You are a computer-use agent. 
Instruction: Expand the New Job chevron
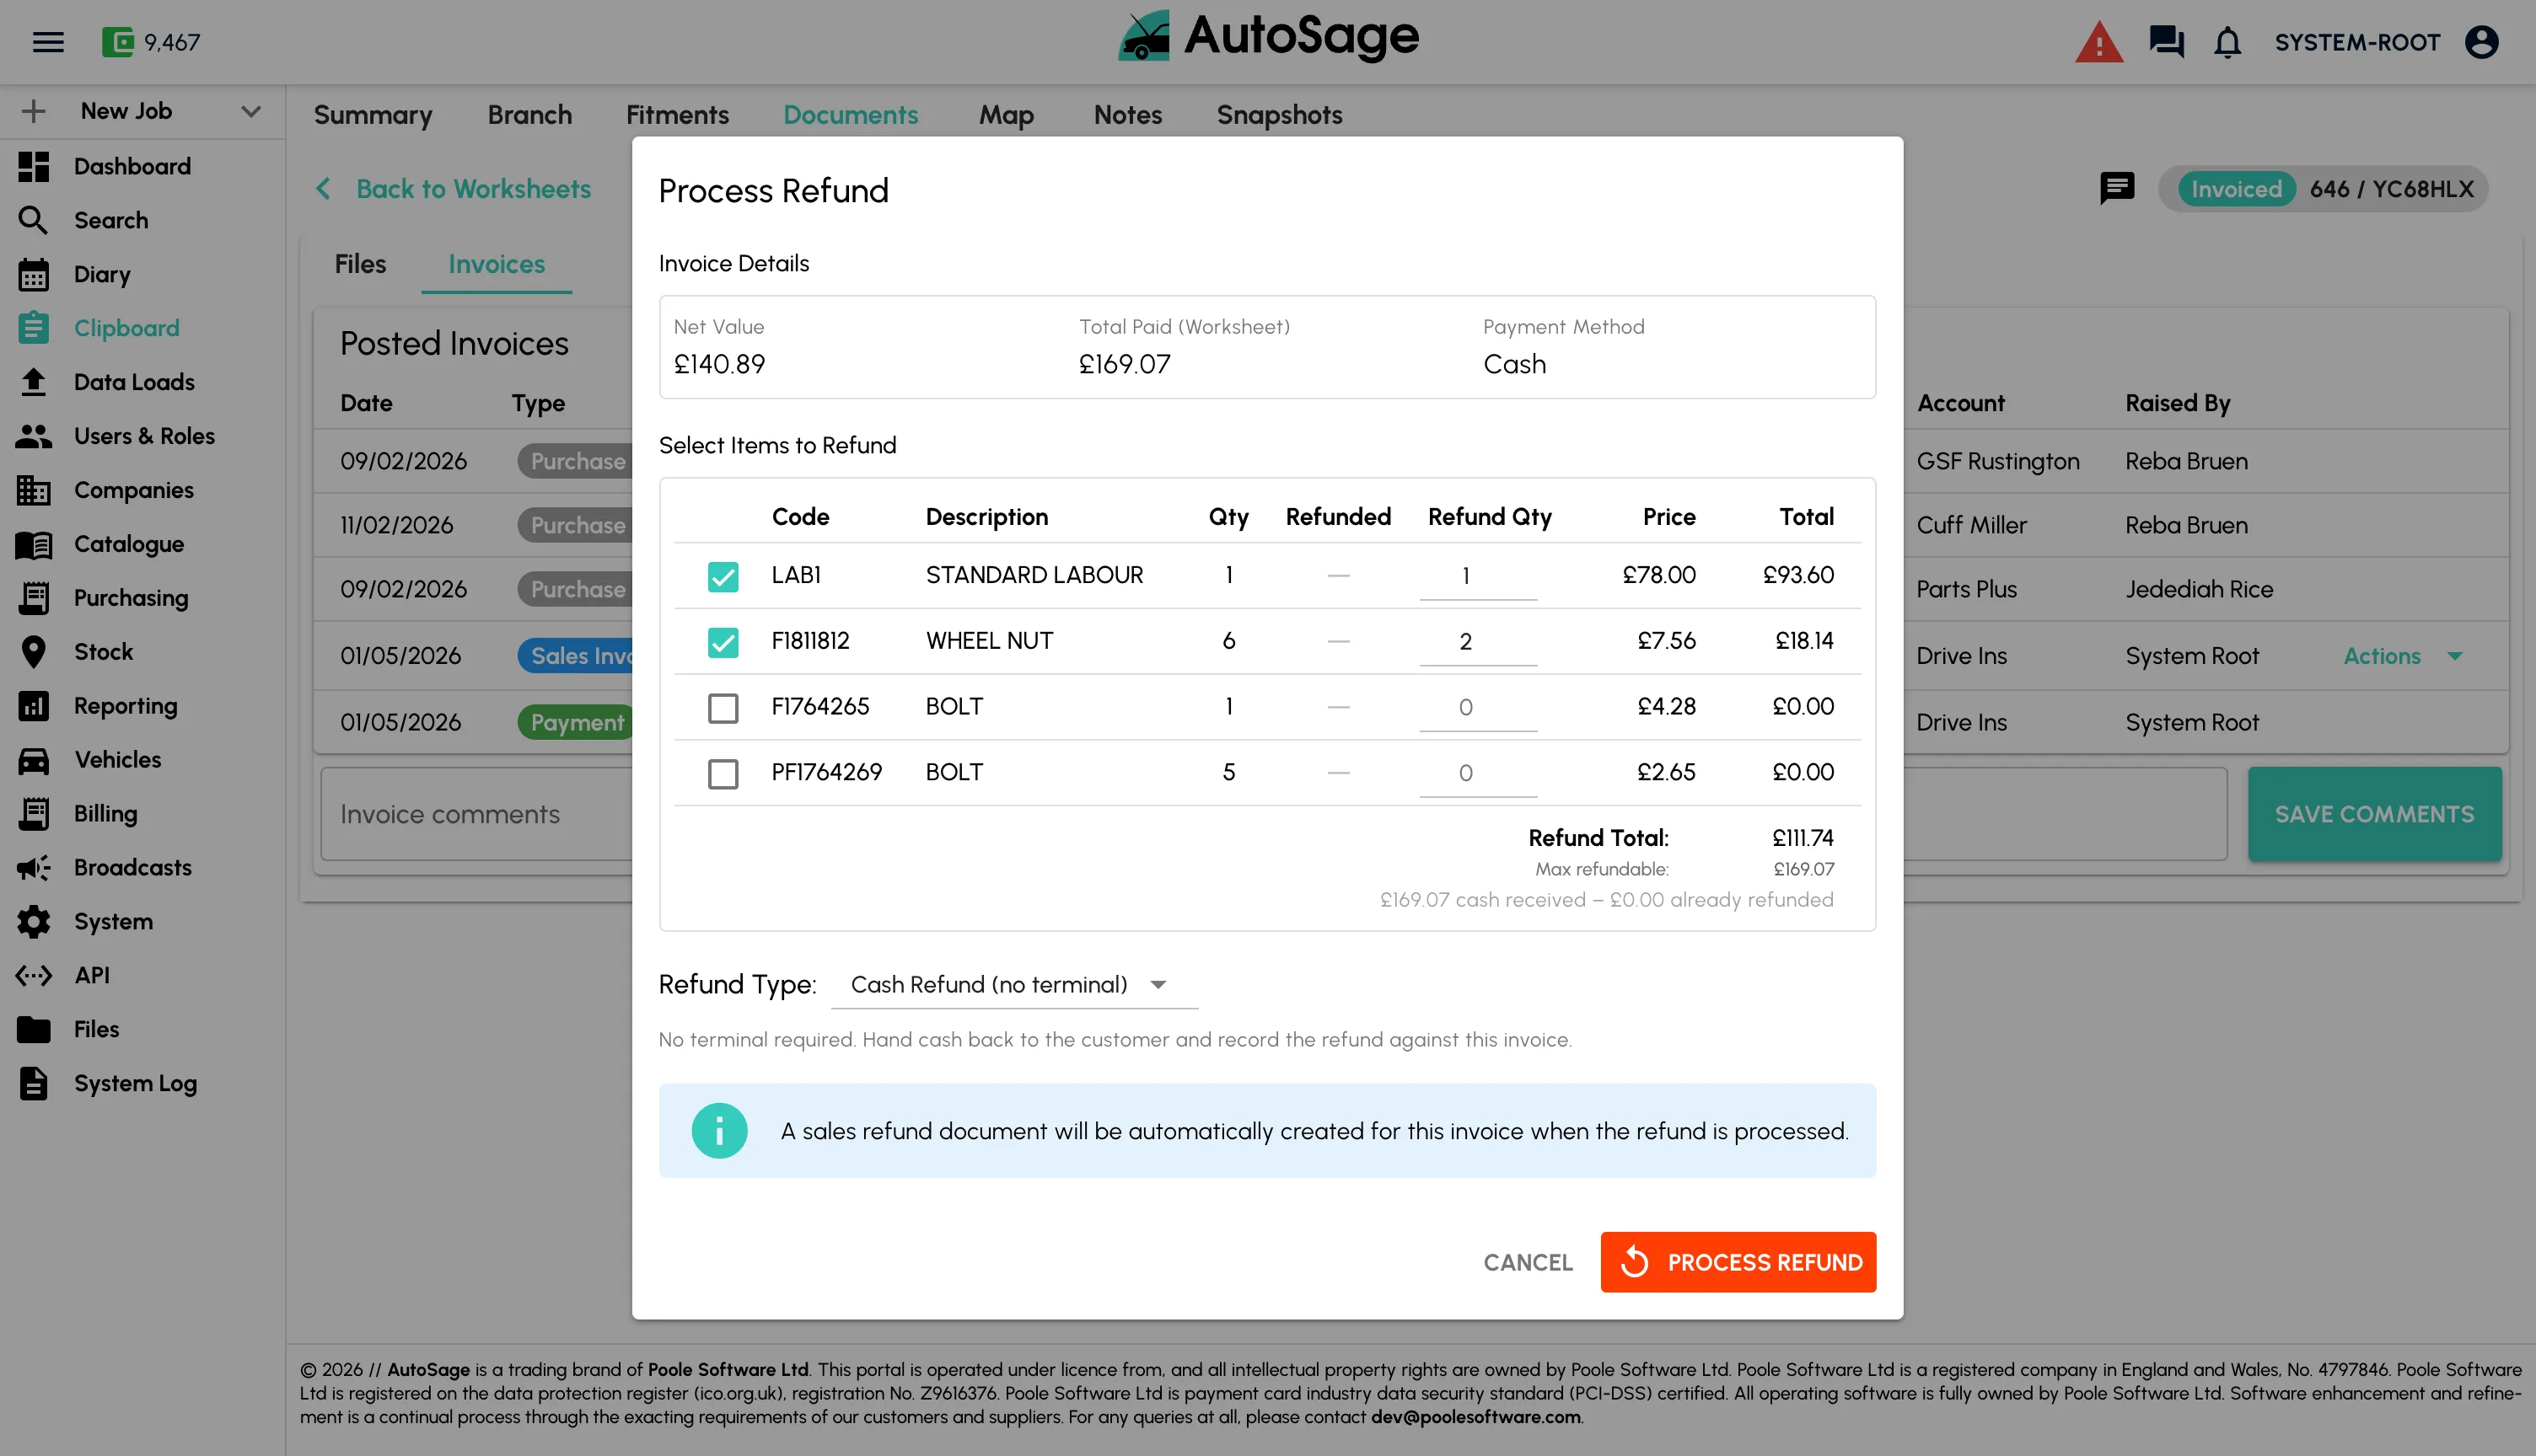click(x=251, y=111)
